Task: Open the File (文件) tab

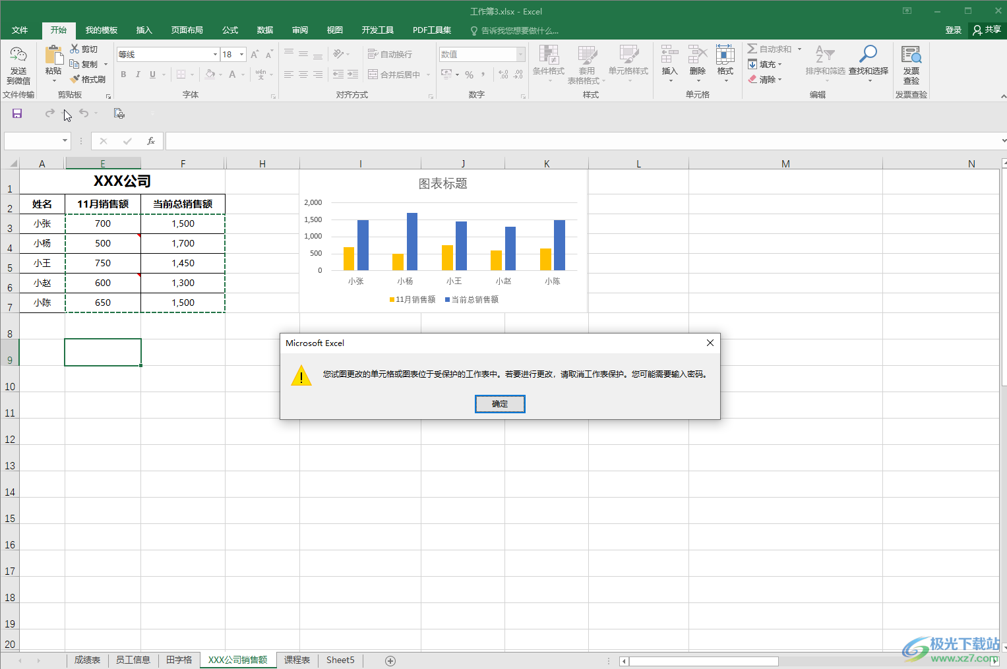Action: pyautogui.click(x=20, y=30)
